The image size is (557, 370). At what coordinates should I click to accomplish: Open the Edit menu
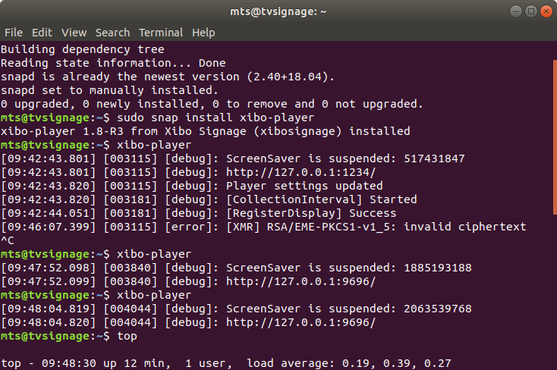pos(42,33)
